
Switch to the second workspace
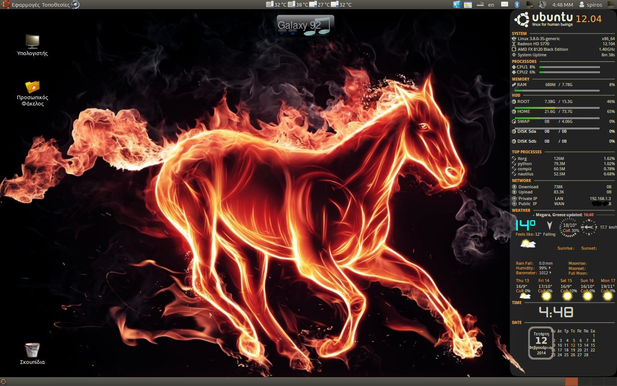coord(584,382)
